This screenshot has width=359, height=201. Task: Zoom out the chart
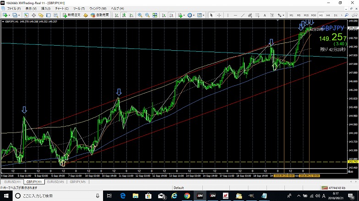(147, 15)
